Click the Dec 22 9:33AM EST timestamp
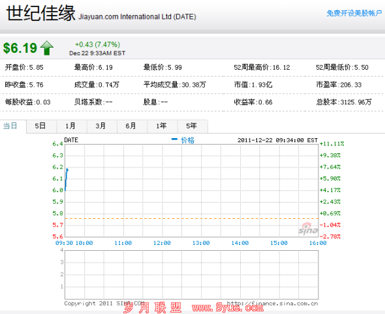 coord(97,53)
